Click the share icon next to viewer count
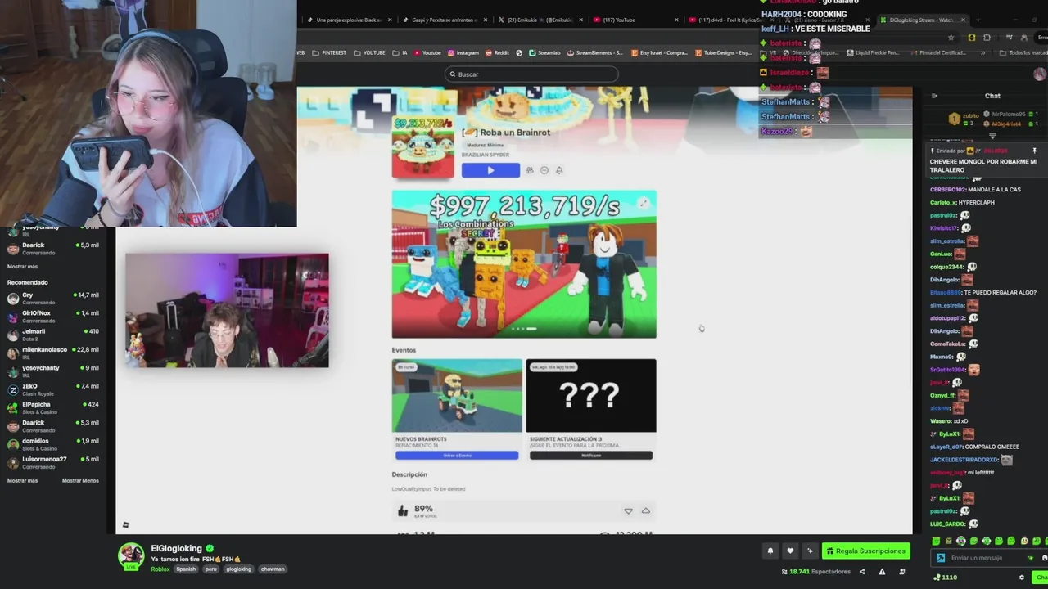This screenshot has width=1048, height=589. 862,572
